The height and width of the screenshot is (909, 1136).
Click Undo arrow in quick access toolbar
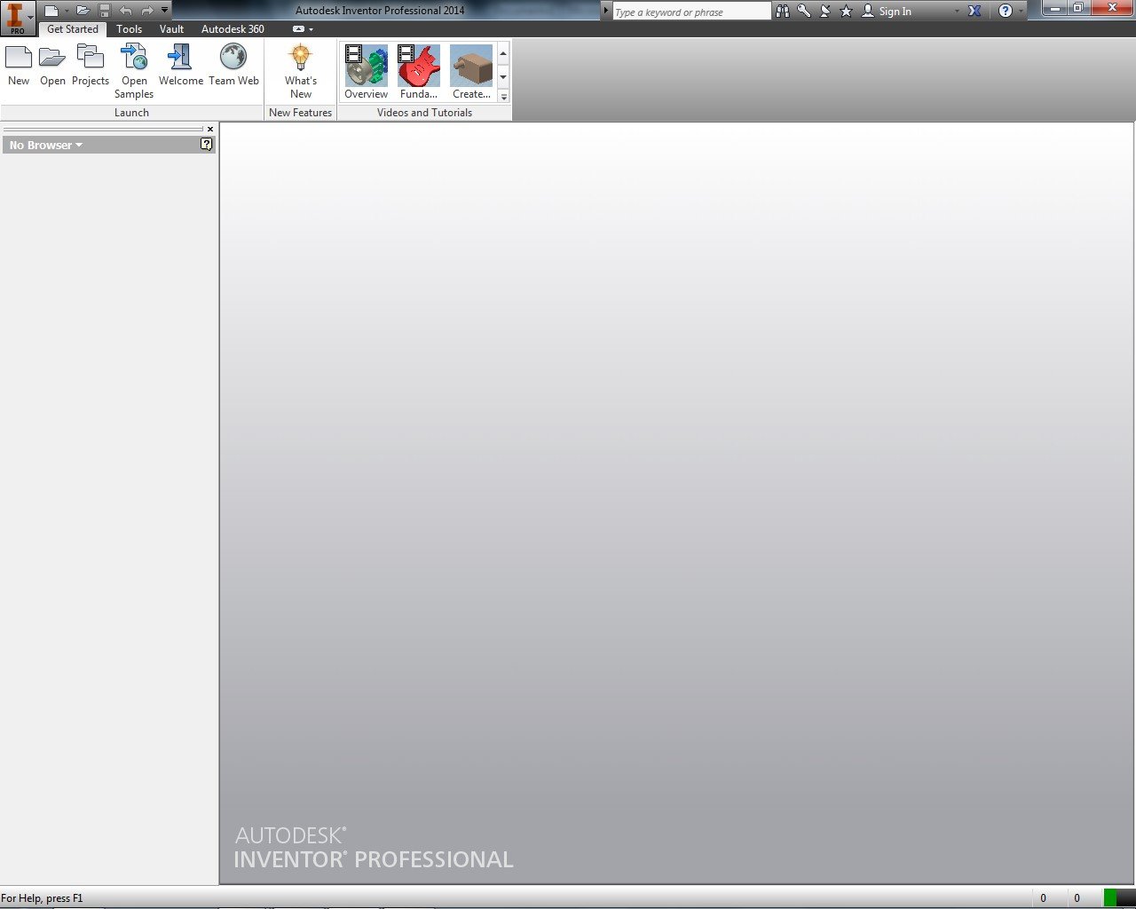coord(125,11)
